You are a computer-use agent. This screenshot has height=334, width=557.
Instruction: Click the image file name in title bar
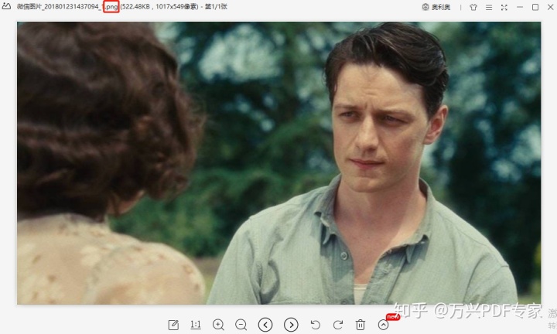coord(67,7)
